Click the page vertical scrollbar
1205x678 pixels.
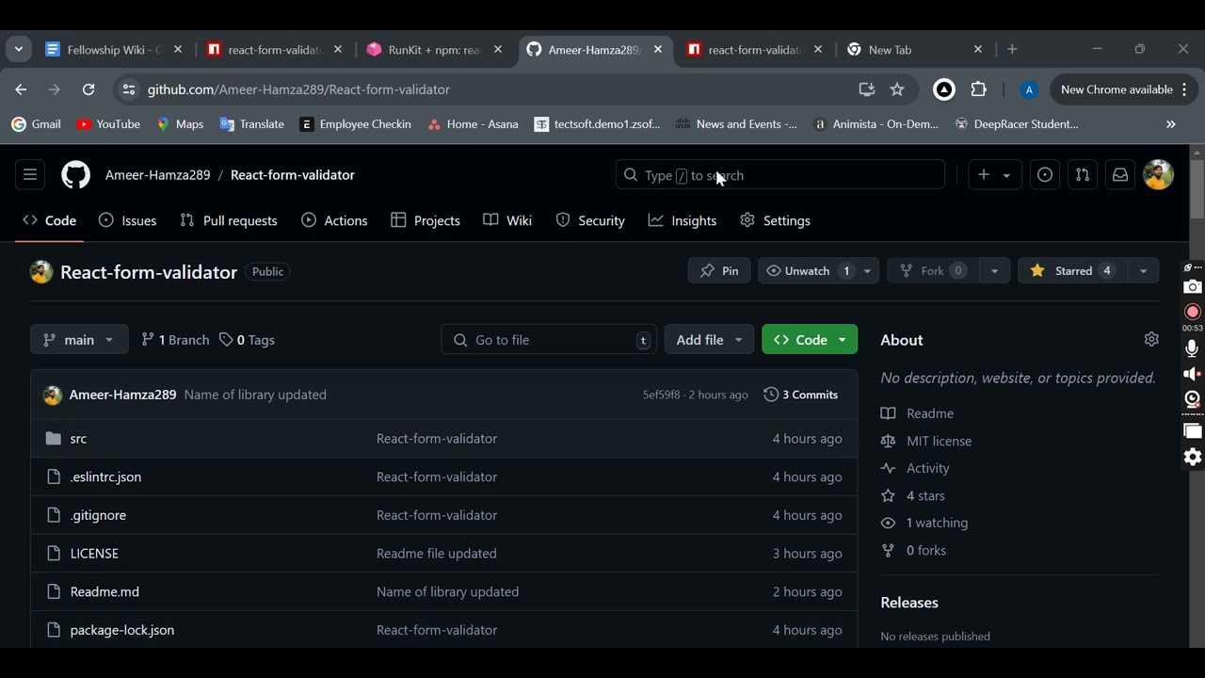pos(1197,189)
